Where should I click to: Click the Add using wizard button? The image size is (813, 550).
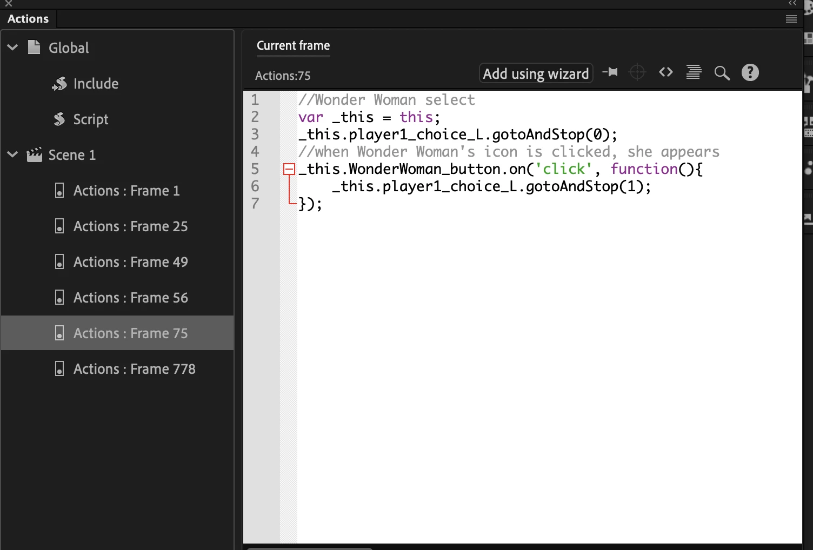[x=536, y=73]
